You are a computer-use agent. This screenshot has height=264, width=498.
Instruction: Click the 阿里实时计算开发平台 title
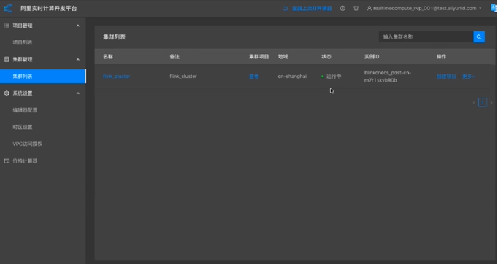(x=49, y=9)
